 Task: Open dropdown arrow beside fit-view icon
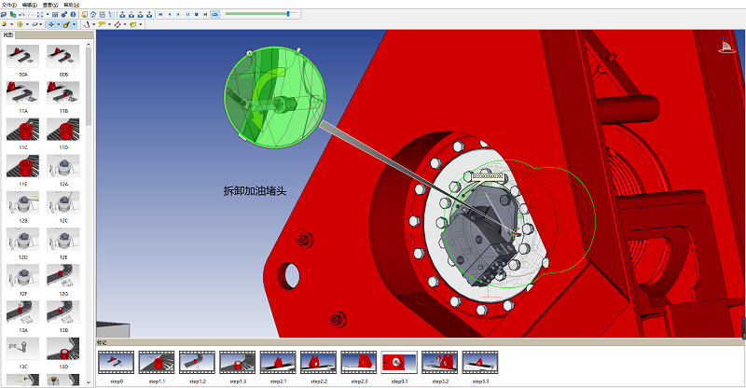pos(48,15)
